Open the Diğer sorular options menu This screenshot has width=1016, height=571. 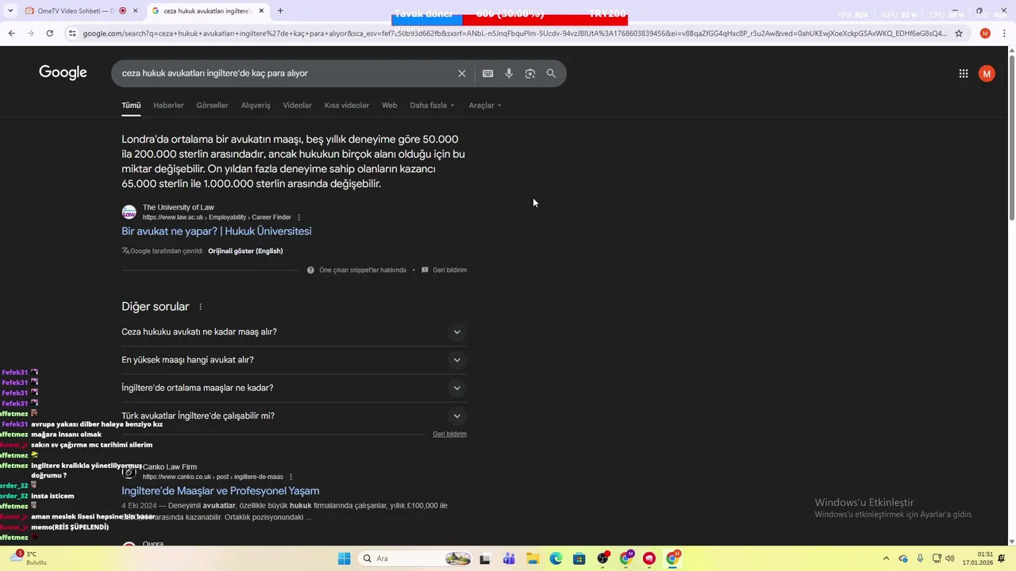tap(200, 307)
